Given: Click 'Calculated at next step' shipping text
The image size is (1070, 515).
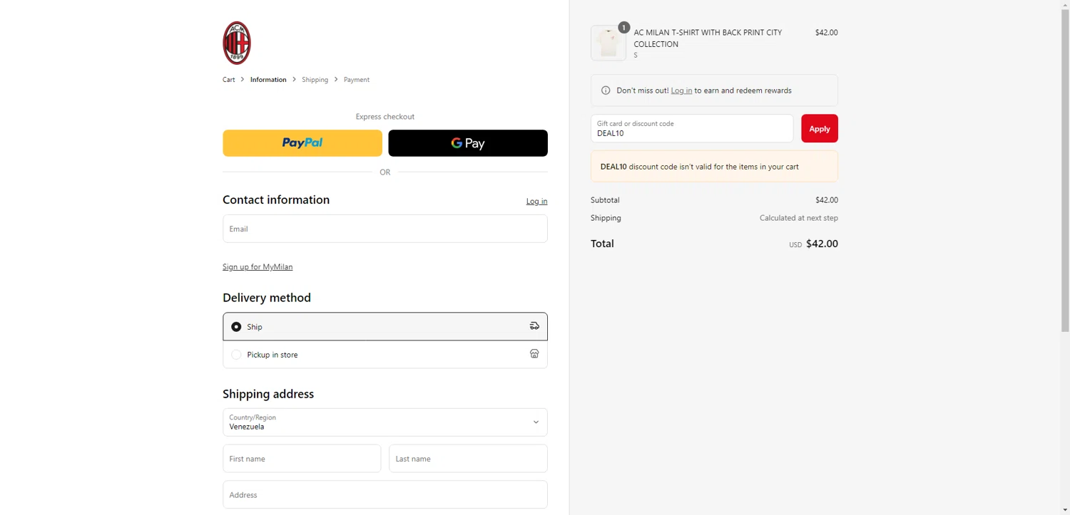Looking at the screenshot, I should (799, 218).
